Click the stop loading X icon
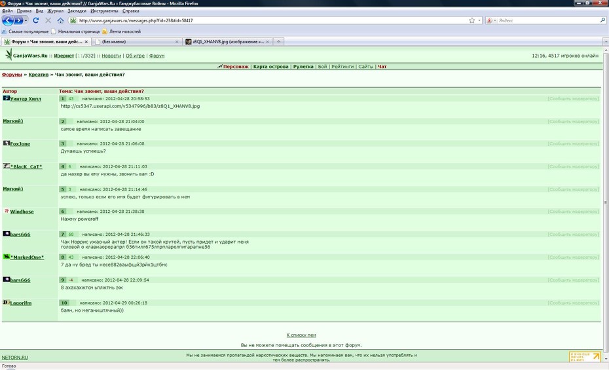This screenshot has width=609, height=370. [x=48, y=20]
